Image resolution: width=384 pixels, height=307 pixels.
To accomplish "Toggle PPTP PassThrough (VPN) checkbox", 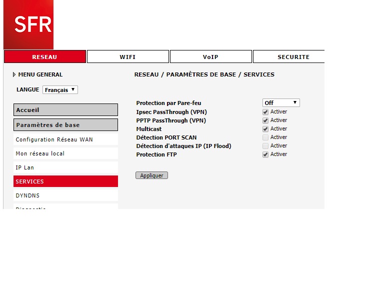I will [265, 120].
